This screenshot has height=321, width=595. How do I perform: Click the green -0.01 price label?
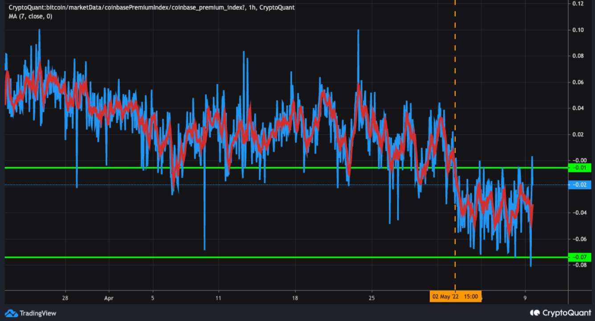click(x=579, y=168)
